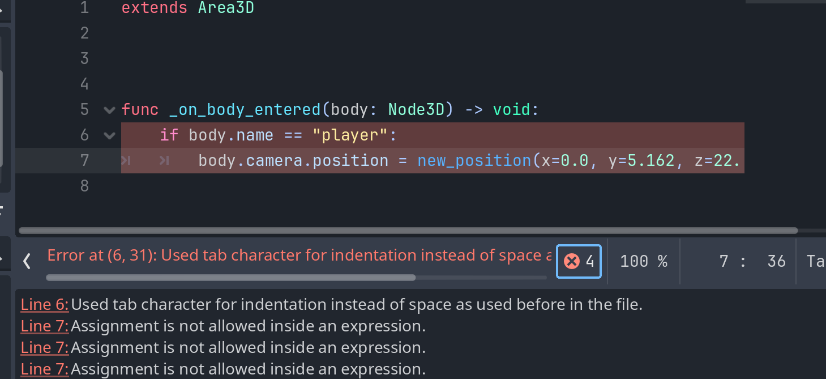Jump to the first Line 7 error link
This screenshot has width=826, height=379.
point(45,326)
